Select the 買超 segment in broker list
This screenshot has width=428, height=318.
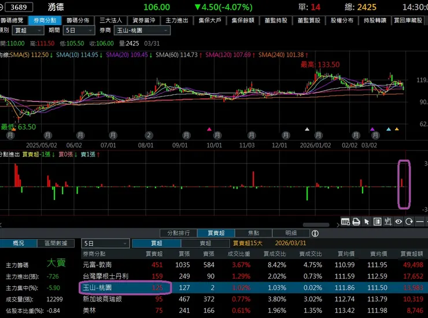(156, 243)
